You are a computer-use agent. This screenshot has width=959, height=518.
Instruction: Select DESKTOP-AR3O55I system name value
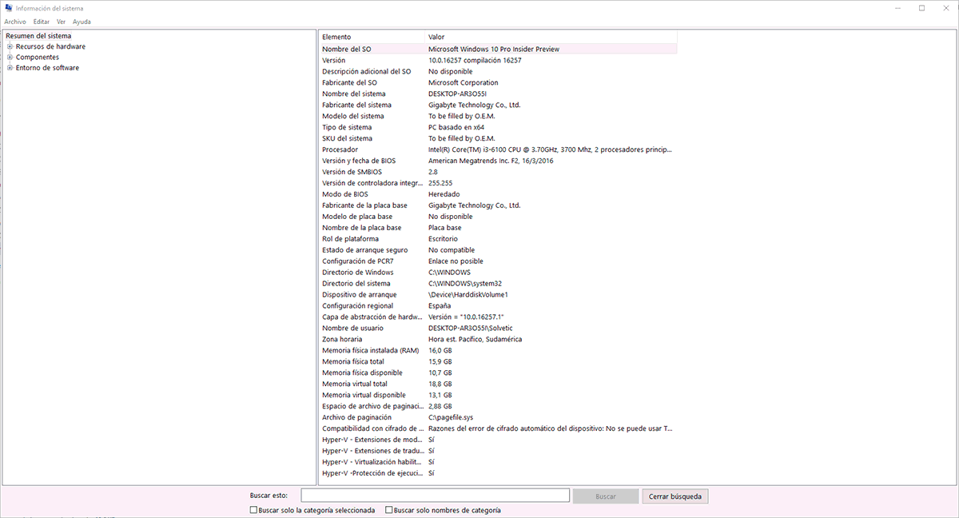tap(457, 94)
